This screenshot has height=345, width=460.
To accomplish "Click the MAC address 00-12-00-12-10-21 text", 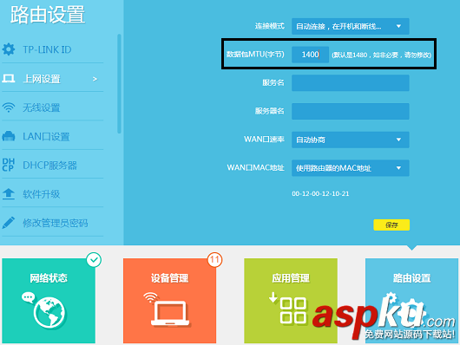I will pyautogui.click(x=320, y=194).
